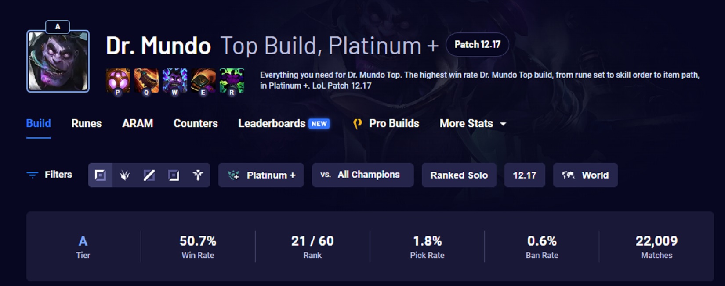Switch to the Counters tab
Viewport: 725px width, 286px height.
[196, 124]
